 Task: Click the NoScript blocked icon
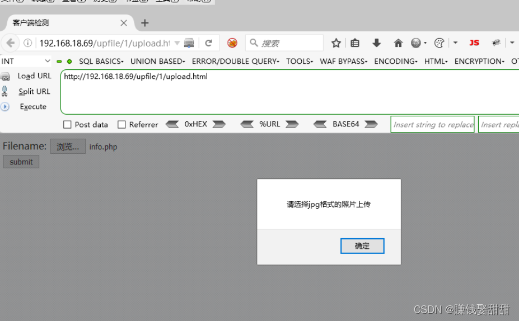[232, 43]
